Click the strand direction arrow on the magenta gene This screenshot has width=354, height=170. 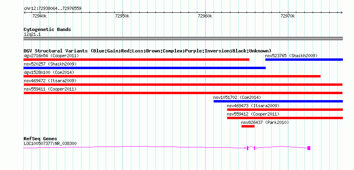[245, 148]
